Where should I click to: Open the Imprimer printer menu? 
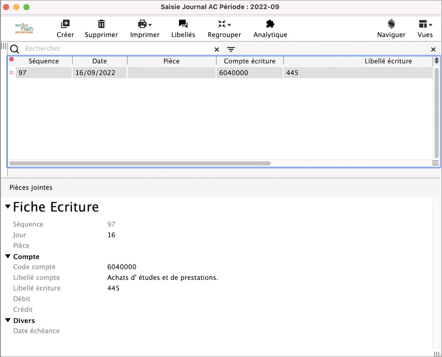click(145, 24)
